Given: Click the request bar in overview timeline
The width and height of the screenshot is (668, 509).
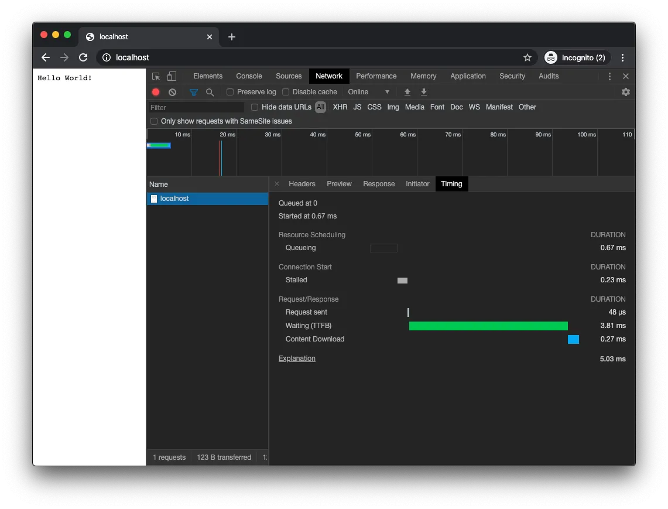Looking at the screenshot, I should tap(159, 145).
